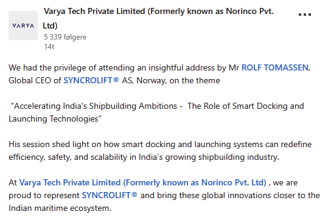The height and width of the screenshot is (220, 328).
Task: Click the 5 339 følgere follower count
Action: tap(65, 37)
